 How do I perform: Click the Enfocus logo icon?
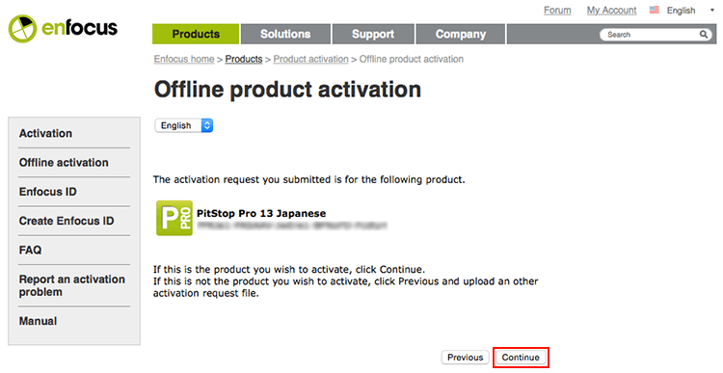click(x=22, y=29)
